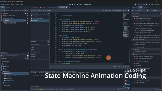Viewport: 162px width, 91px height.
Task: Open the Groups section in Node dock
Action: 155,10
